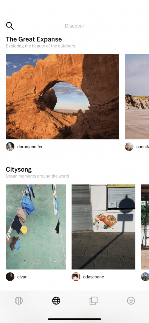The height and width of the screenshot is (323, 149).
Task: Open the profile smiley face icon
Action: (x=131, y=301)
